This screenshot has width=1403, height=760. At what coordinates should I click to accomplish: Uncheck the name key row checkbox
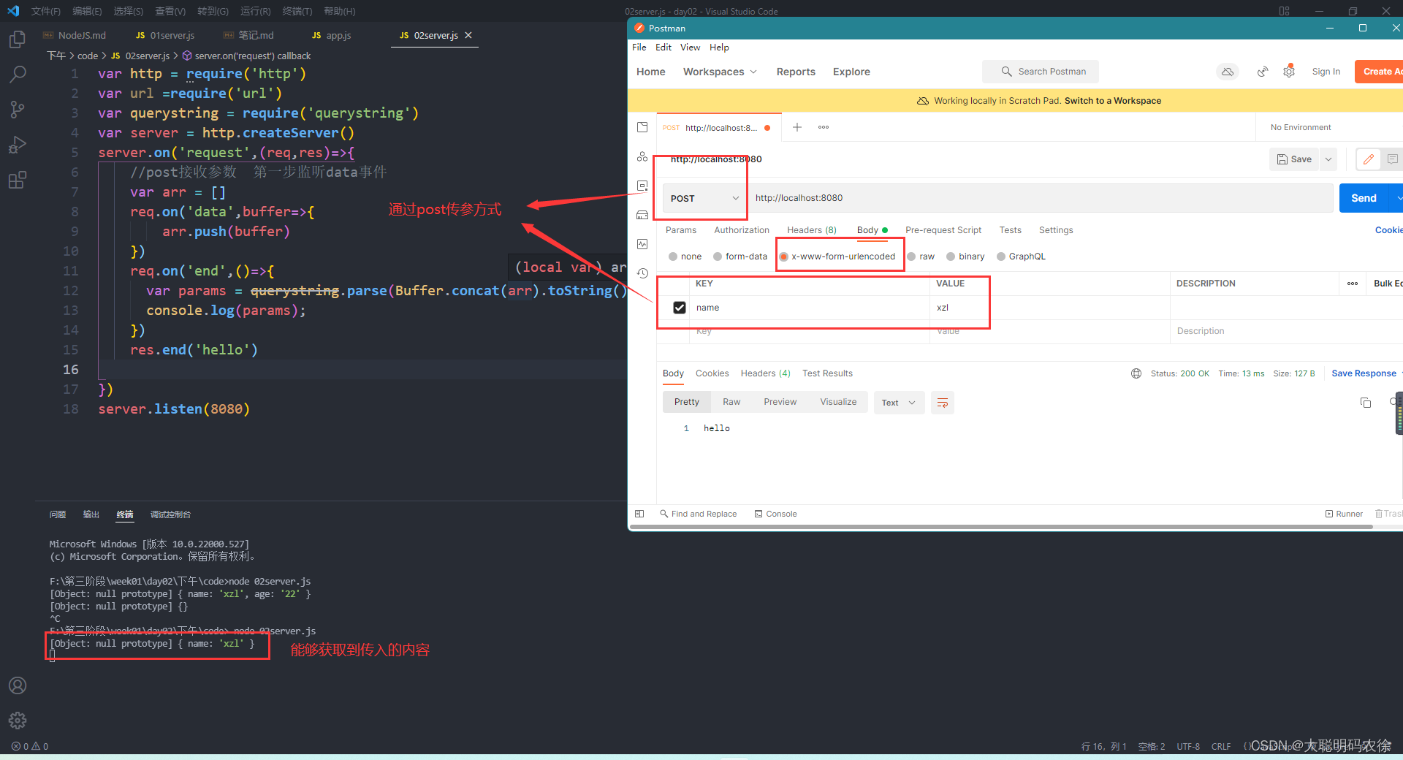point(680,308)
